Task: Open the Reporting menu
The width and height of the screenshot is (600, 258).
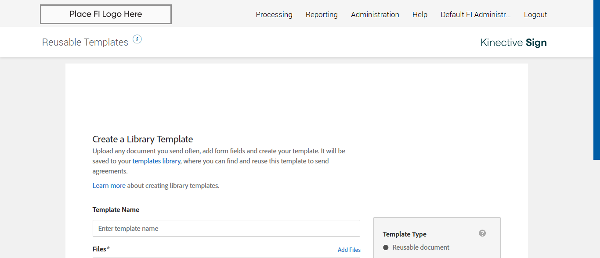Action: coord(322,14)
